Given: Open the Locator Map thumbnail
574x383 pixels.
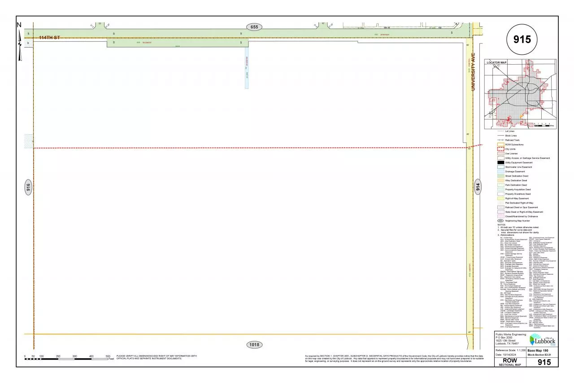Looking at the screenshot, I should [x=521, y=95].
